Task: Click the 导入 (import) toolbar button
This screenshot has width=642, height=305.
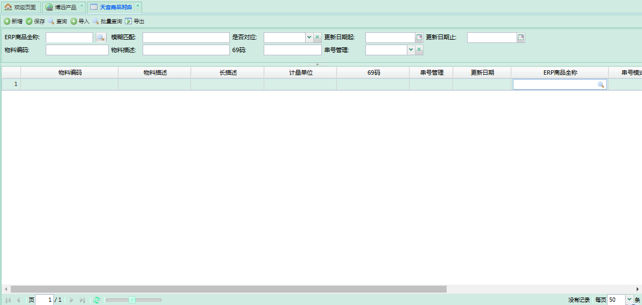Action: [80, 21]
